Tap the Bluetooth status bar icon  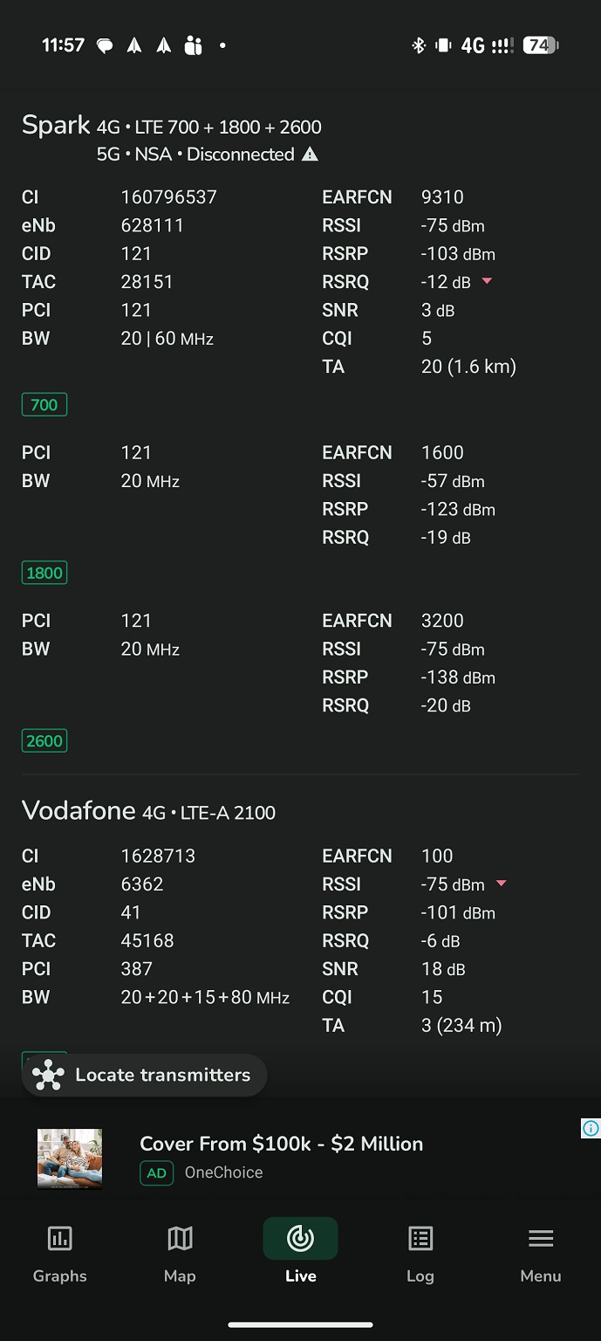point(419,45)
